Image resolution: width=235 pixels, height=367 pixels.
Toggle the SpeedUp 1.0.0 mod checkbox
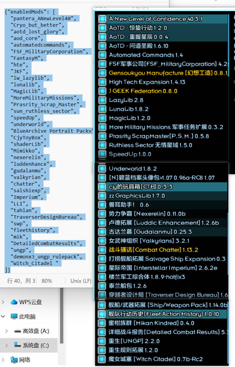[x=102, y=154]
